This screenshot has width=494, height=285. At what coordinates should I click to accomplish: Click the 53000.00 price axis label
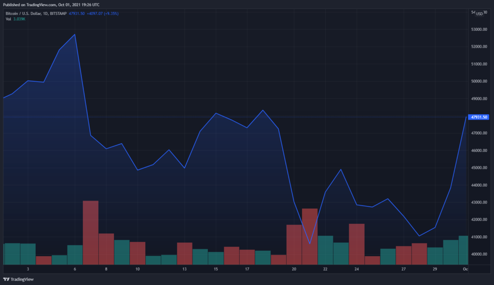click(x=479, y=29)
